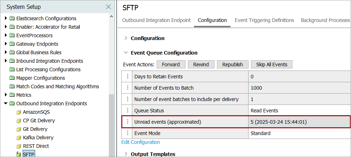Close the System Setup panel

coord(108,7)
